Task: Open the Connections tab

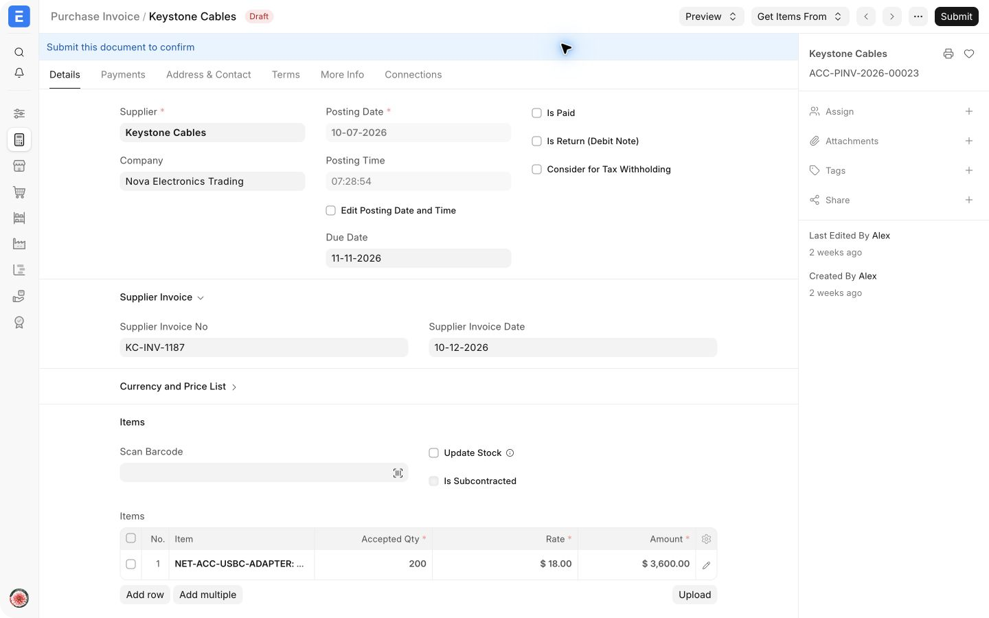Action: tap(413, 75)
